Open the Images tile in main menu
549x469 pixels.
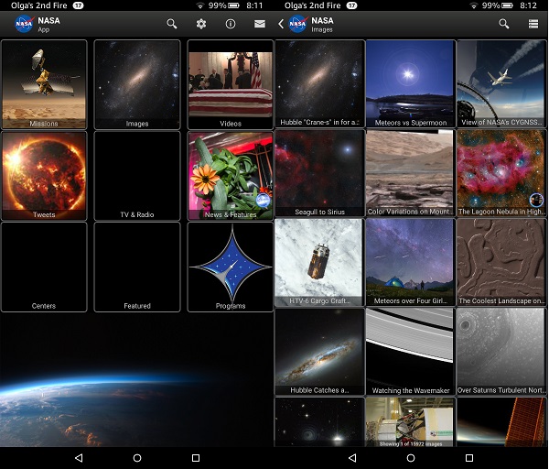point(137,84)
